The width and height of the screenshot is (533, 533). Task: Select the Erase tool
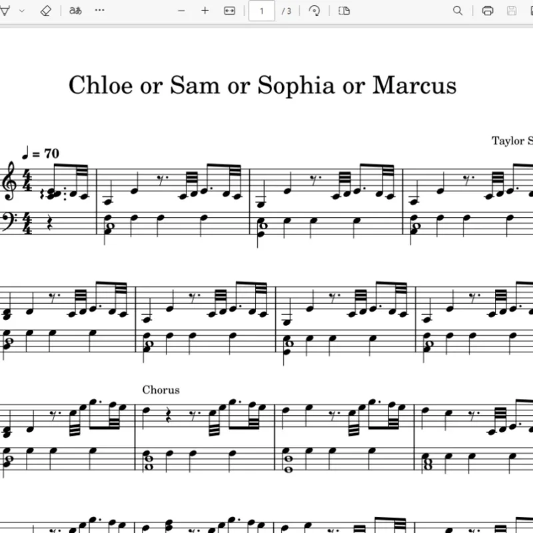(45, 11)
